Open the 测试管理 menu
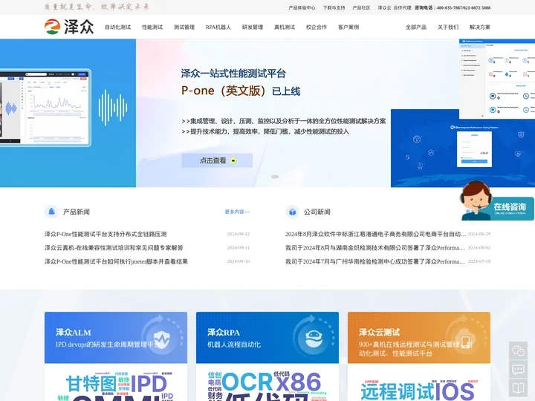535x401 pixels. pos(184,27)
